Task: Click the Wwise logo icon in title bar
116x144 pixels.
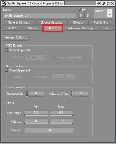Action: 4,4
